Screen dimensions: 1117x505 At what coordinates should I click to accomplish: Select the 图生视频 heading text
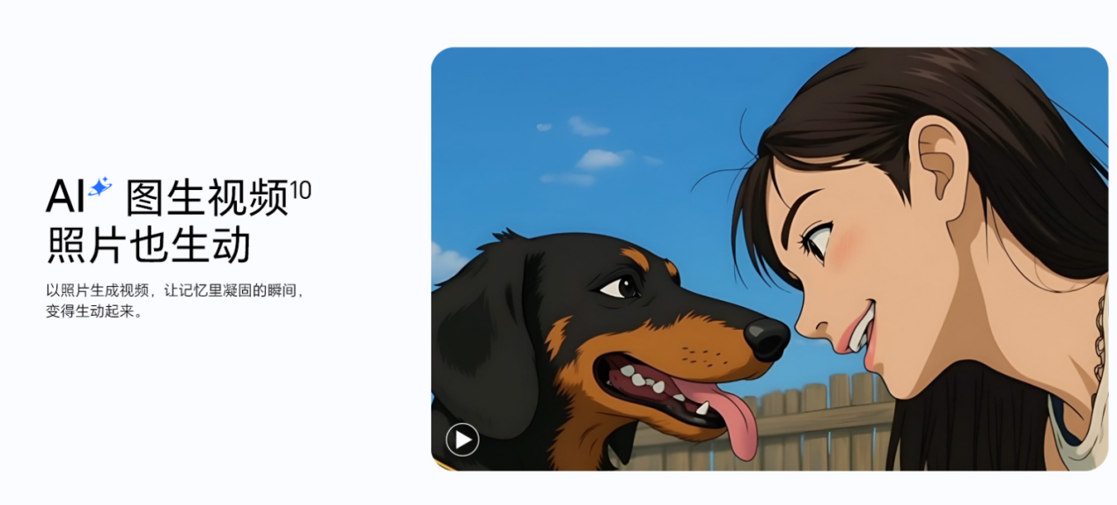207,199
